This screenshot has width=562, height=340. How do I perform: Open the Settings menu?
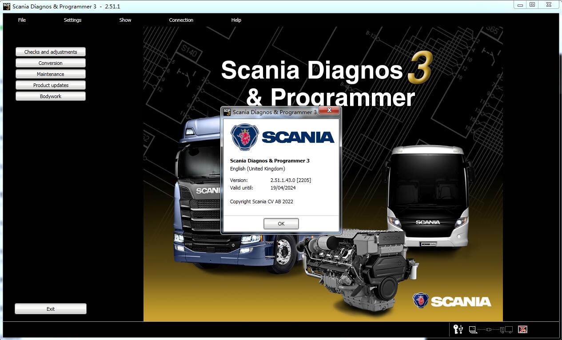[72, 20]
